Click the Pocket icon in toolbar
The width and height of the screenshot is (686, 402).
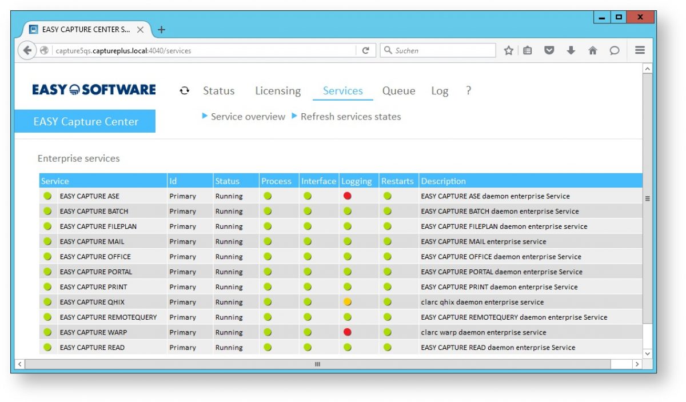[x=549, y=50]
